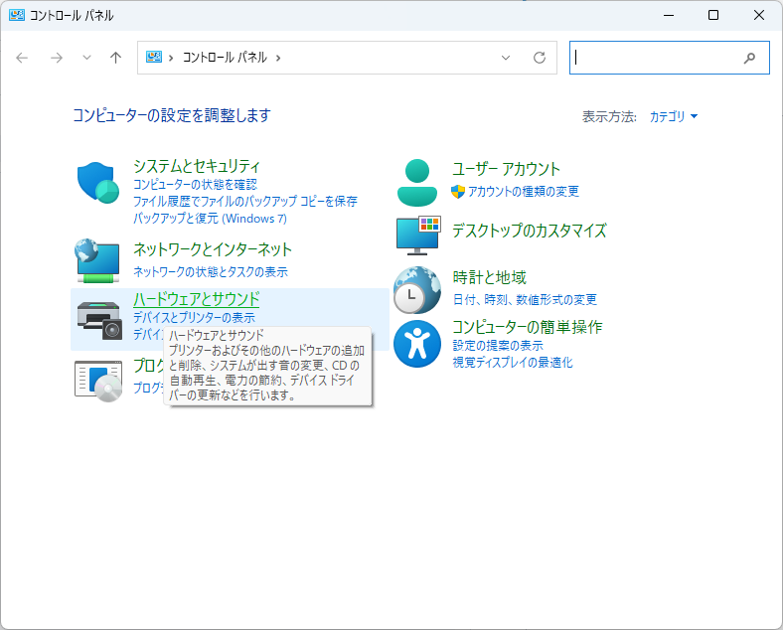The width and height of the screenshot is (783, 630).
Task: Close the Control Panel window
Action: tap(759, 16)
